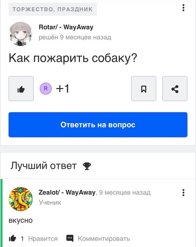The image size is (196, 247).
Task: Click Комментировать to comment on answer
Action: [x=104, y=239]
